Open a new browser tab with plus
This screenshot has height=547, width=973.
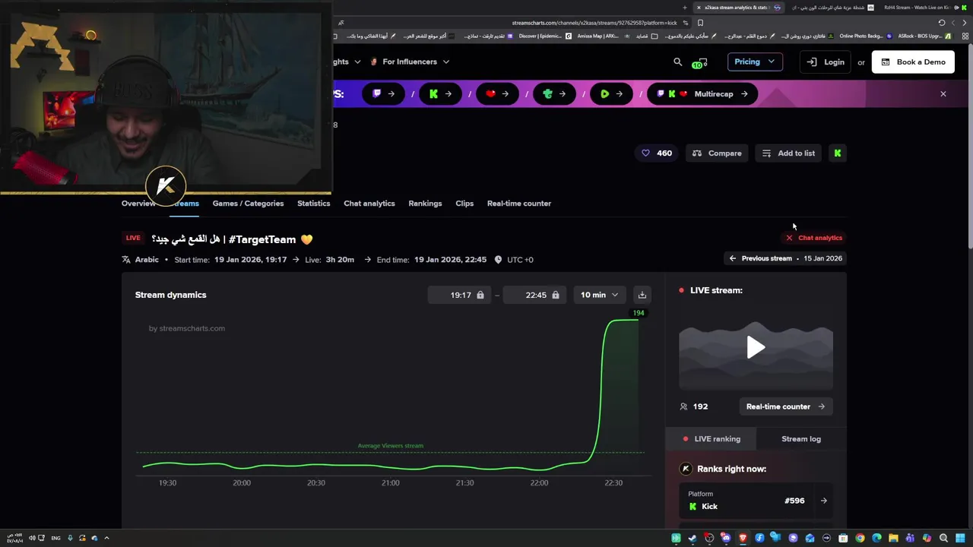[x=685, y=8]
